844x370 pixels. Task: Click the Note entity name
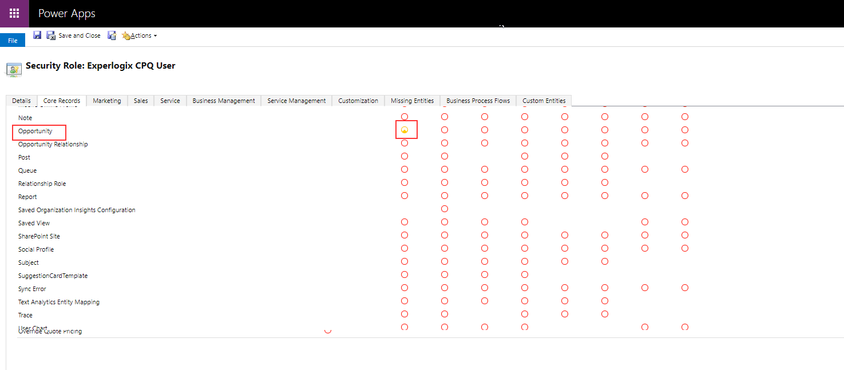25,118
